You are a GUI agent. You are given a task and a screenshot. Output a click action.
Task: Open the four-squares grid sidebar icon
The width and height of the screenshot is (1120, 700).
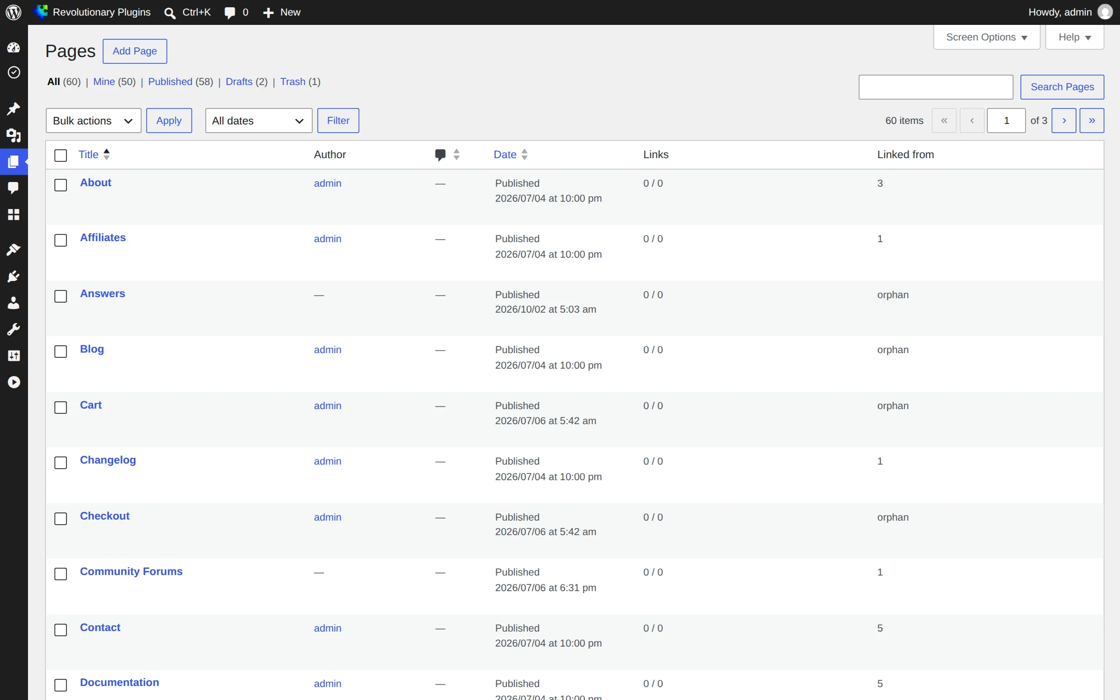coord(13,215)
